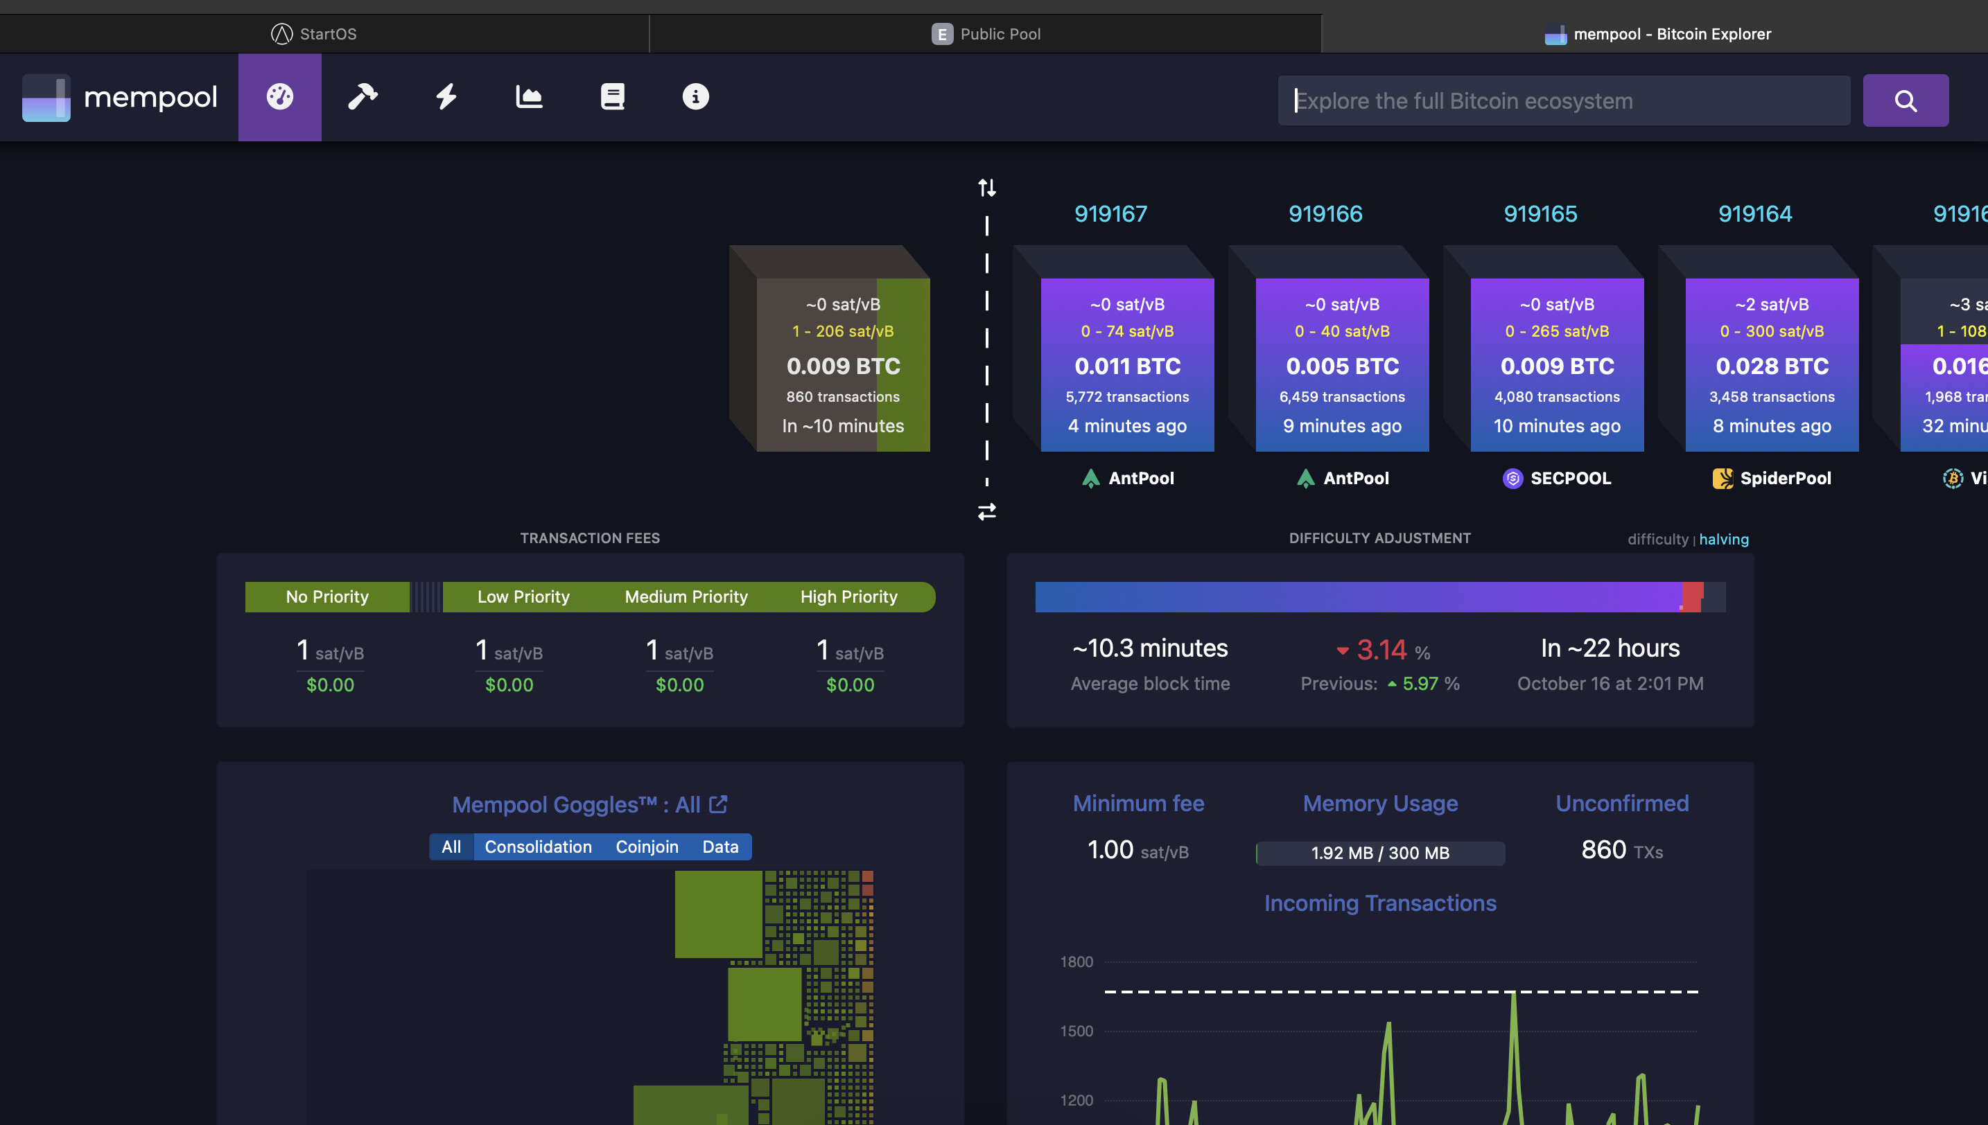This screenshot has height=1125, width=1988.
Task: Select the Consolidation goggles filter
Action: (538, 847)
